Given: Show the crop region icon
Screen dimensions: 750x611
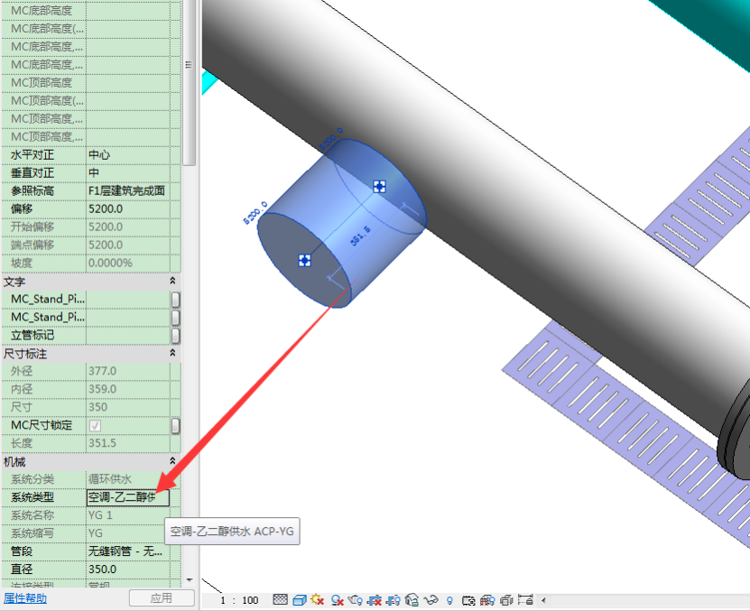Looking at the screenshot, I should [x=394, y=599].
